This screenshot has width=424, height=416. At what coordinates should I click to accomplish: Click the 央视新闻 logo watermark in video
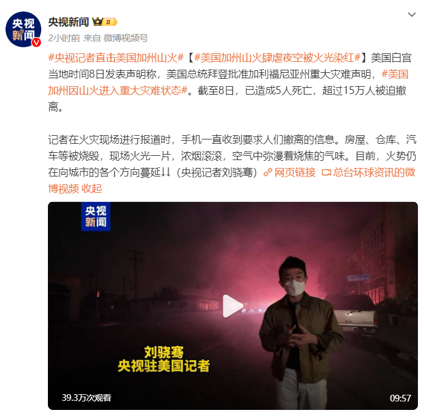point(96,216)
